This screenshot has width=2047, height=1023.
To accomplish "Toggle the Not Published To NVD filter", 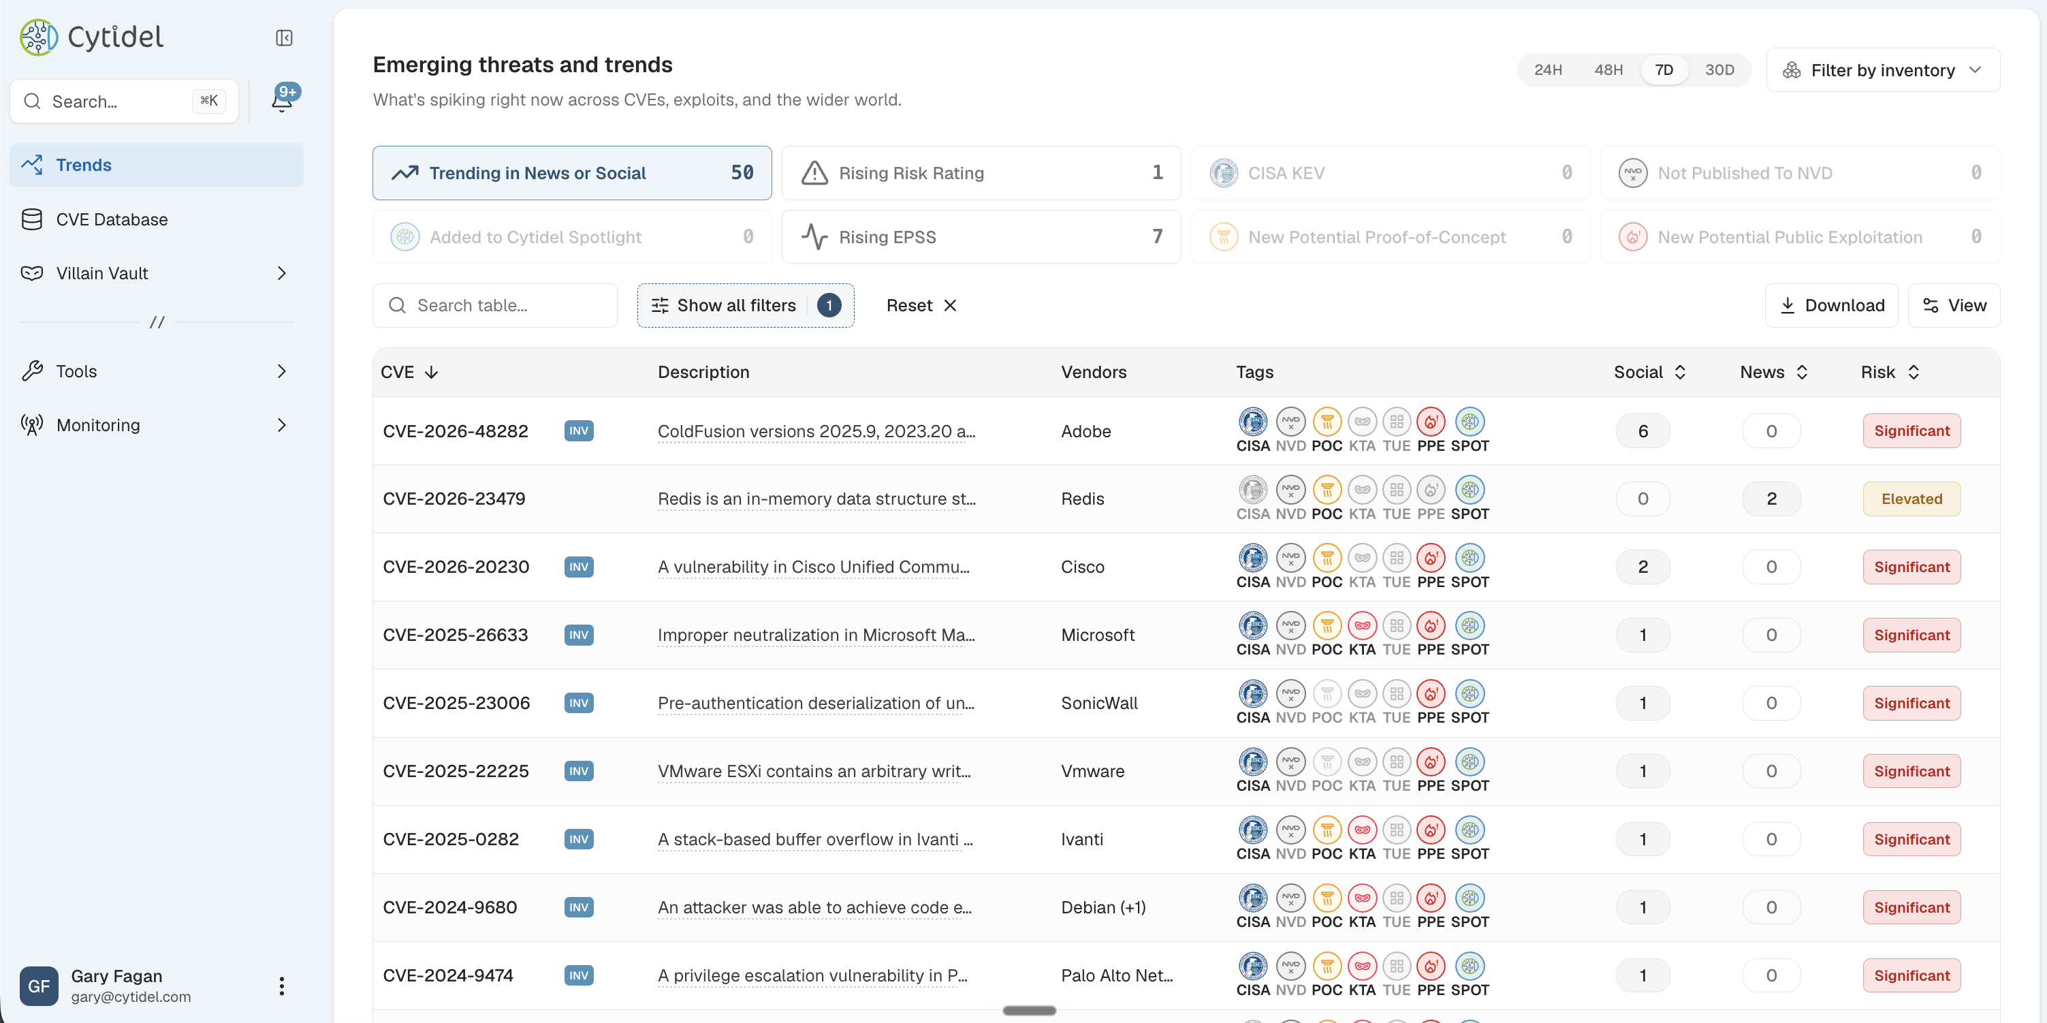I will click(x=1800, y=172).
